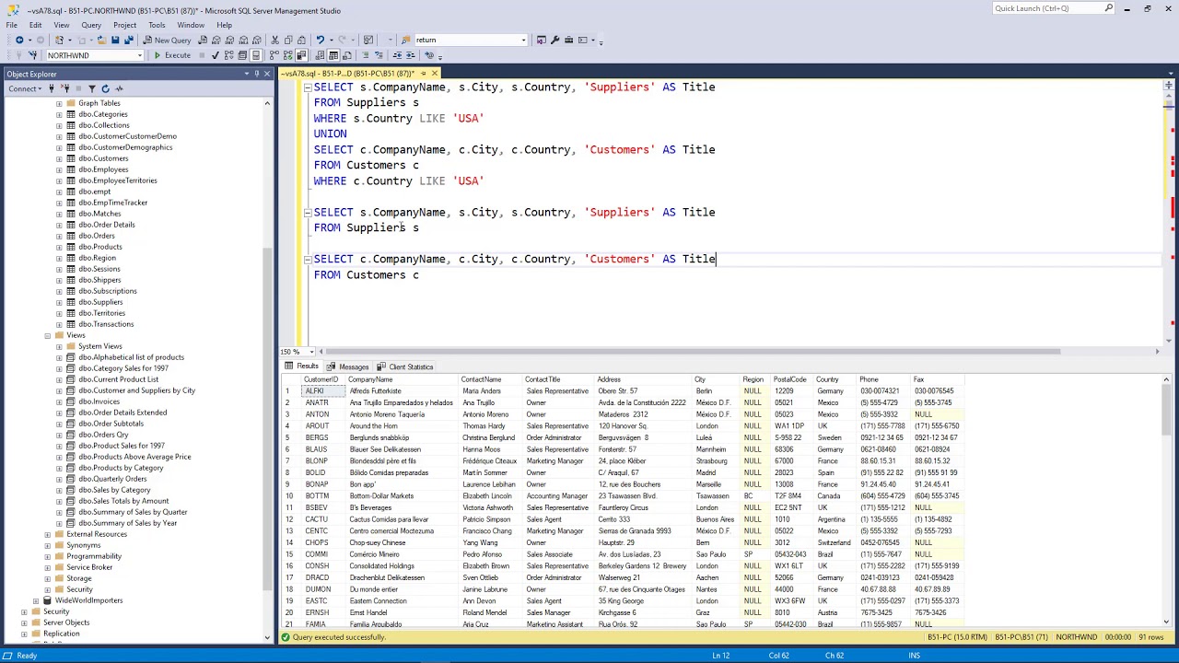Click the New Query button
This screenshot has width=1179, height=663.
click(x=167, y=40)
